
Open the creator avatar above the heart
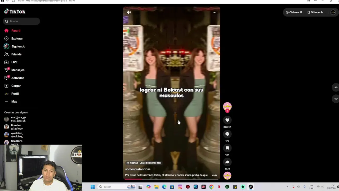(x=227, y=106)
